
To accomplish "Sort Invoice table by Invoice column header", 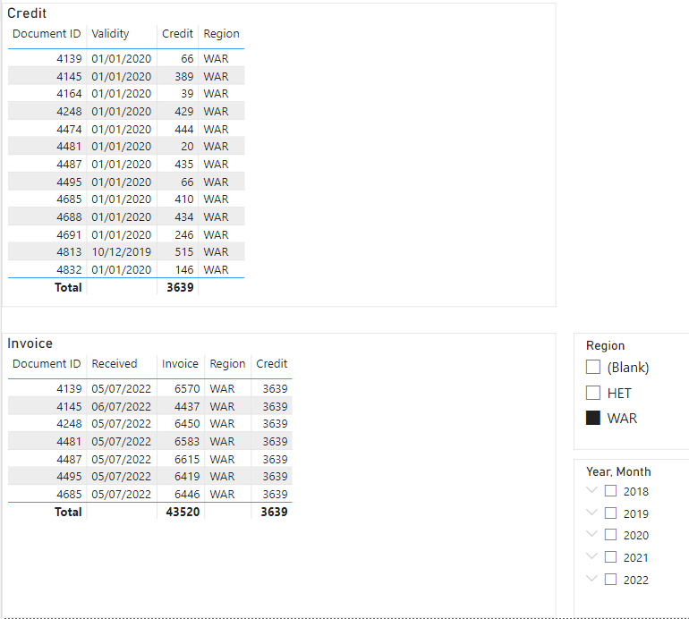I will coord(180,364).
